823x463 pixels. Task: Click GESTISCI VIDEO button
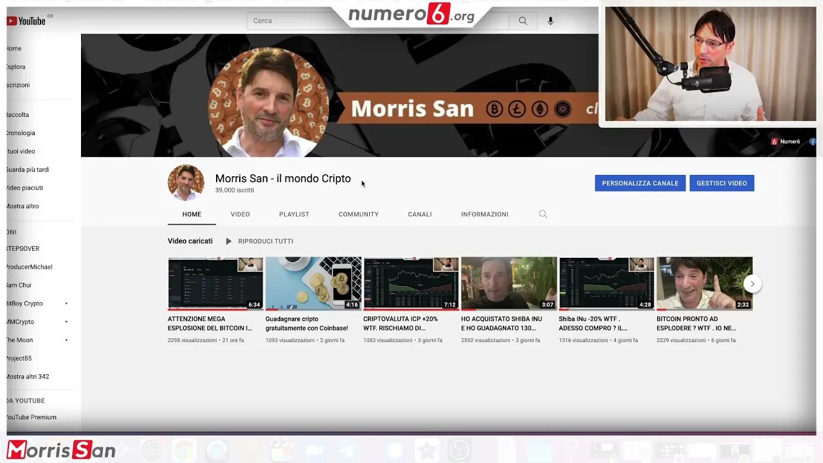click(x=721, y=183)
